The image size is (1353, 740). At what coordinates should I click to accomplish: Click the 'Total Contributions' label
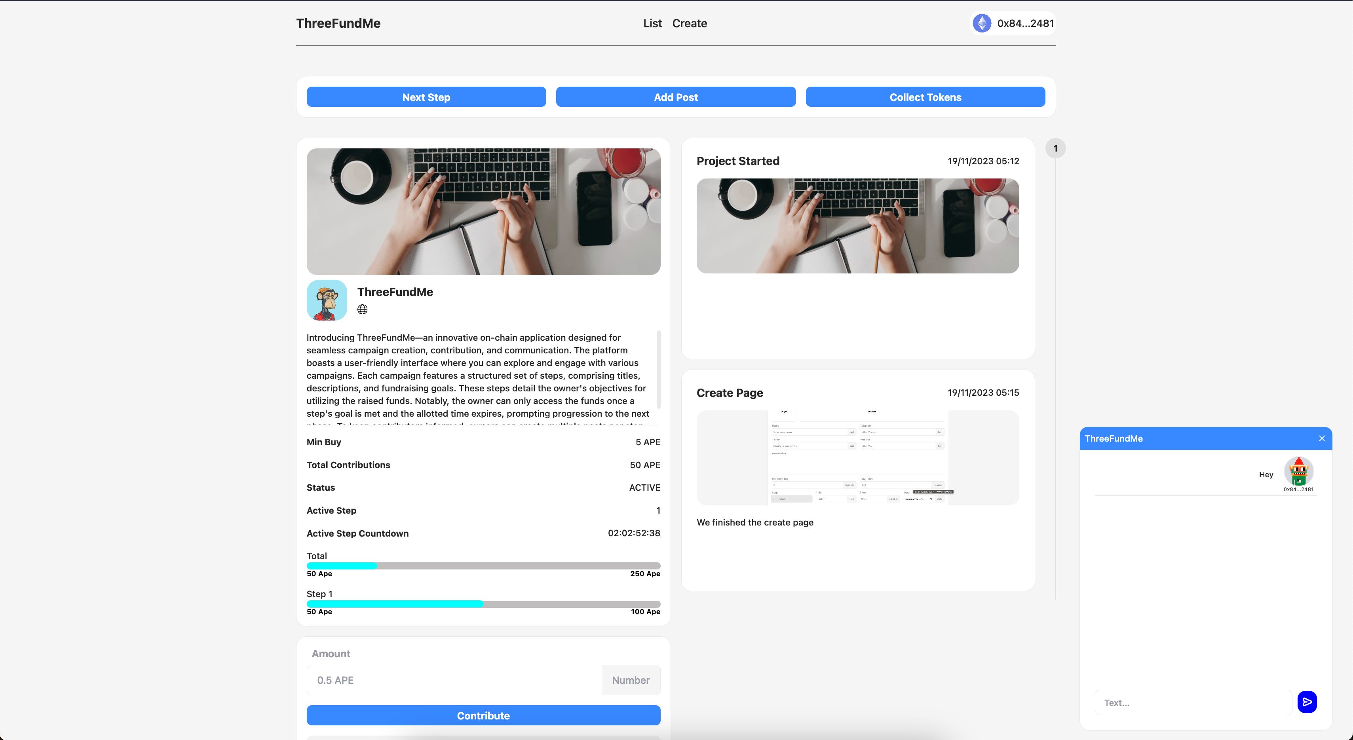pos(348,465)
